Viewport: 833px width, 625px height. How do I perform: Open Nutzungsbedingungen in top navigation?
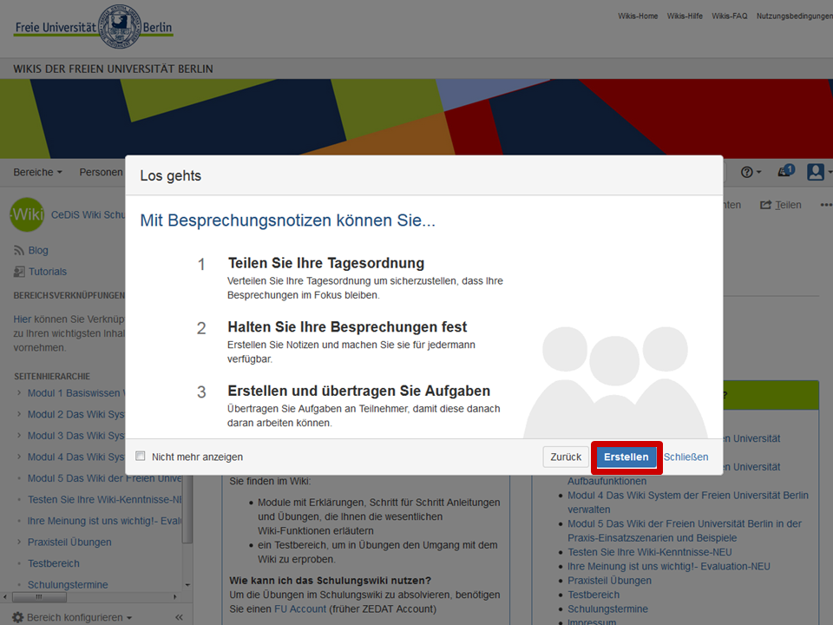click(x=795, y=16)
